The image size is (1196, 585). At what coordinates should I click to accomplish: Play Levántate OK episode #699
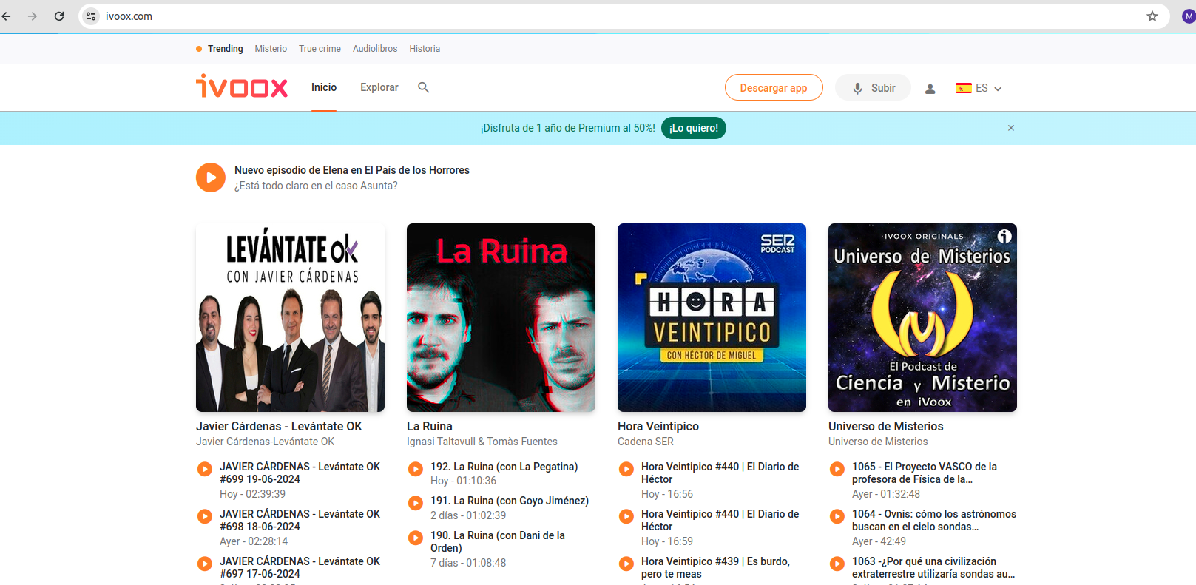(x=205, y=469)
